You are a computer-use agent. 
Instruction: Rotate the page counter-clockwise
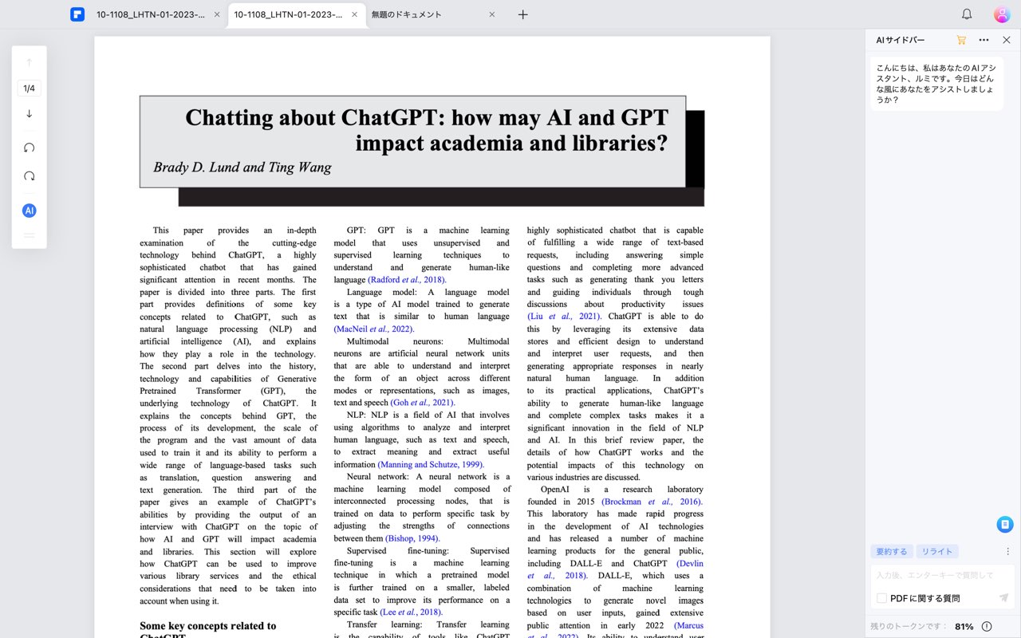tap(30, 148)
